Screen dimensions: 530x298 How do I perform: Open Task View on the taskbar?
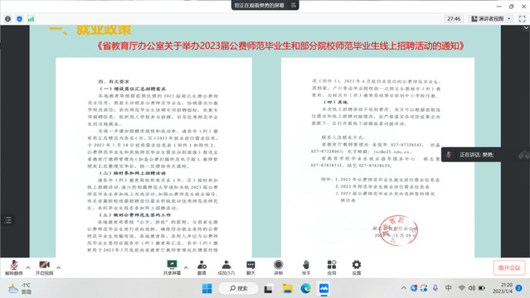[269, 289]
